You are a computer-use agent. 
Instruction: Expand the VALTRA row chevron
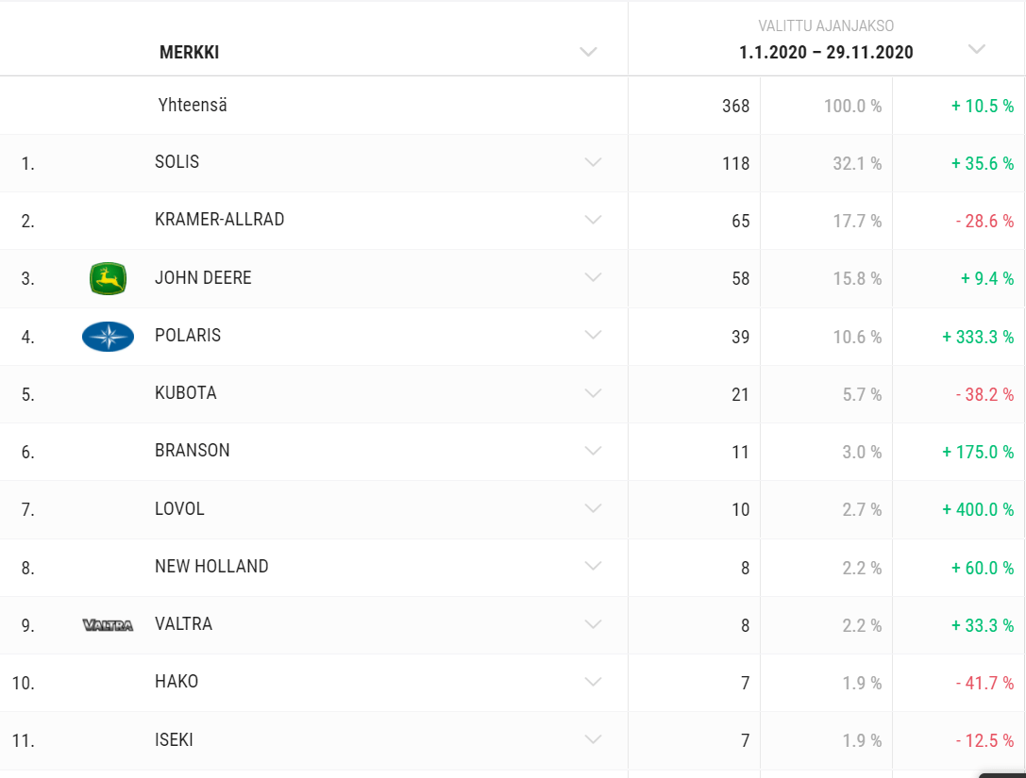click(593, 624)
